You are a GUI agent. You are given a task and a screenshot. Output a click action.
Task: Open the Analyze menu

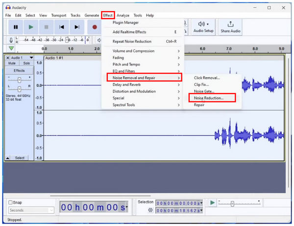click(123, 15)
